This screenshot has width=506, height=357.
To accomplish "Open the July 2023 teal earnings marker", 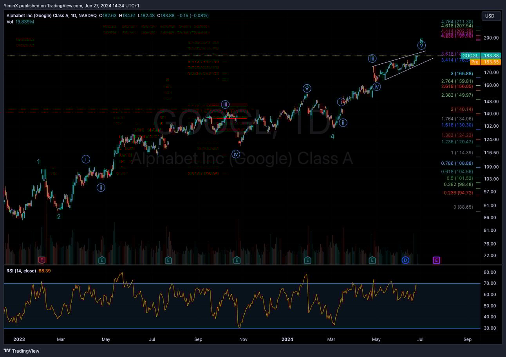I will [x=168, y=260].
